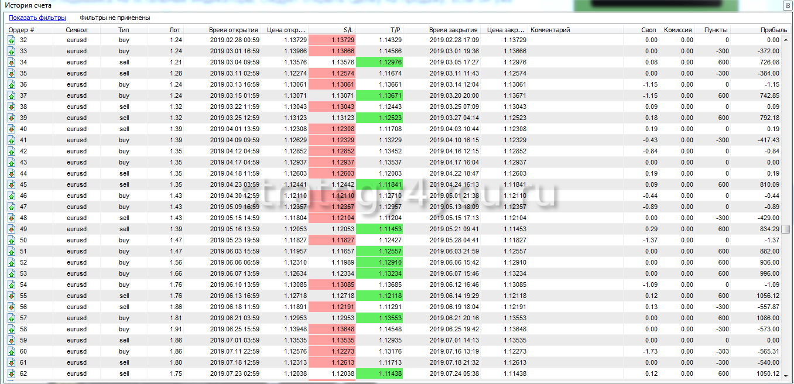Screen dimensions: 794x384
Task: Click the sell icon for order 62
Action: (x=11, y=373)
